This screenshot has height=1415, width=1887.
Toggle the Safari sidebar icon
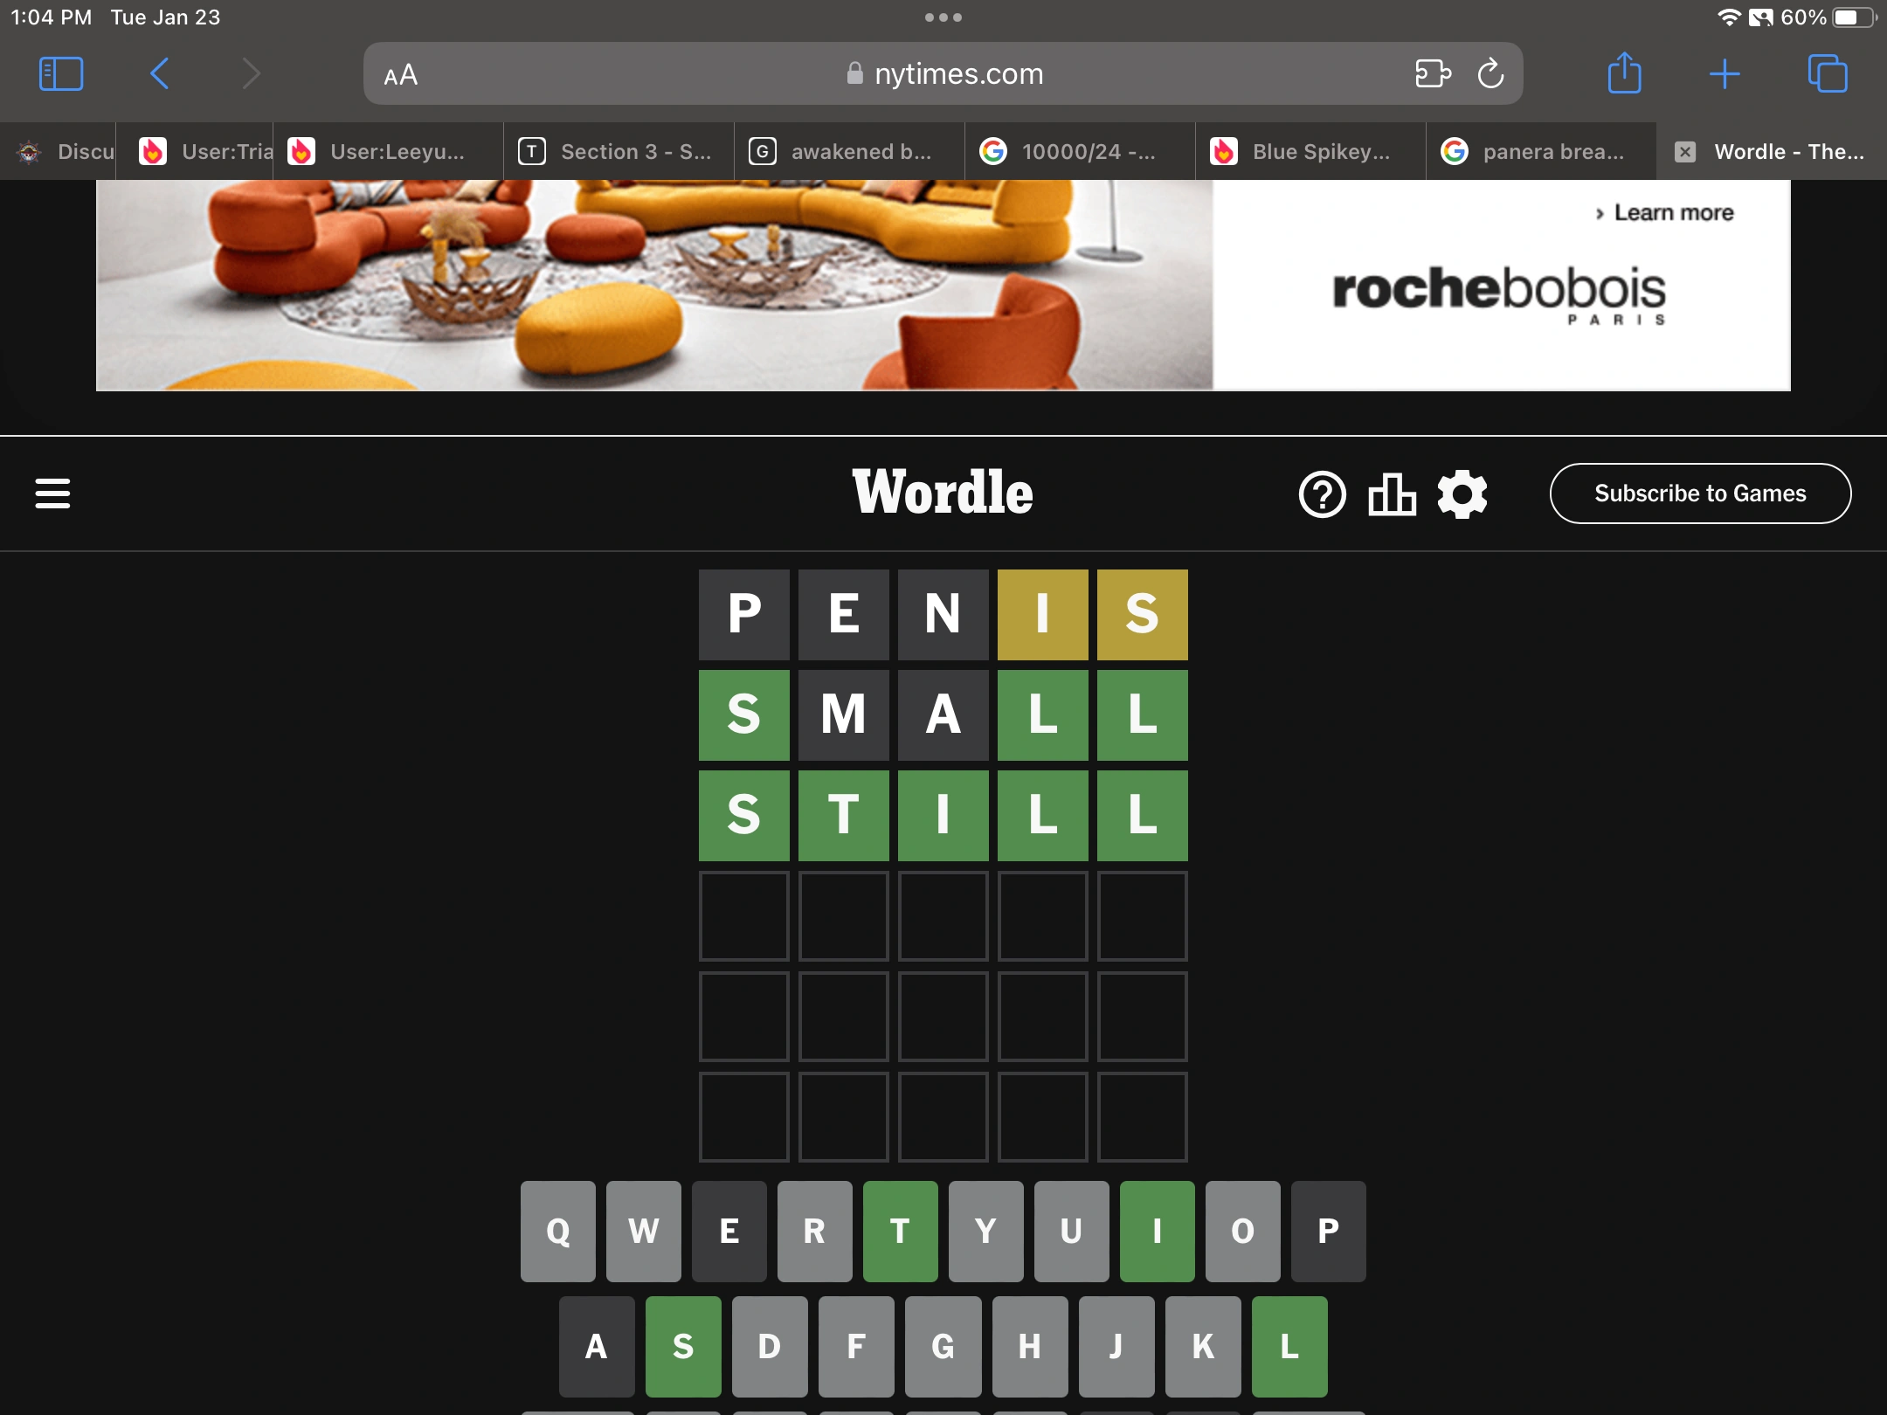coord(61,74)
